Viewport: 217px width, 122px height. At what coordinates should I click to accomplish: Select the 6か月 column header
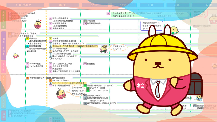tap(124, 5)
